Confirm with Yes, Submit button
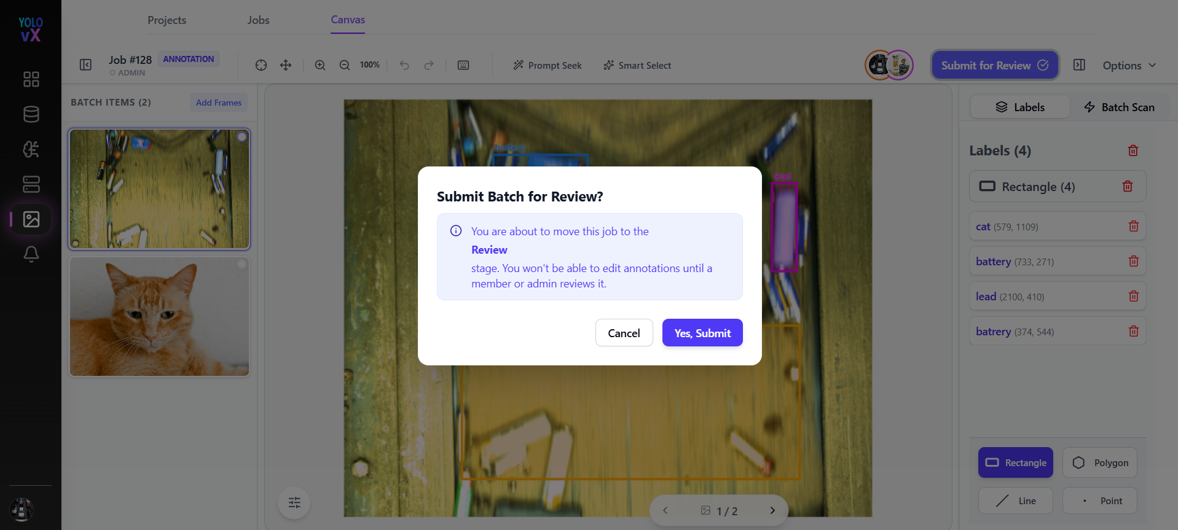1178x530 pixels. tap(702, 333)
